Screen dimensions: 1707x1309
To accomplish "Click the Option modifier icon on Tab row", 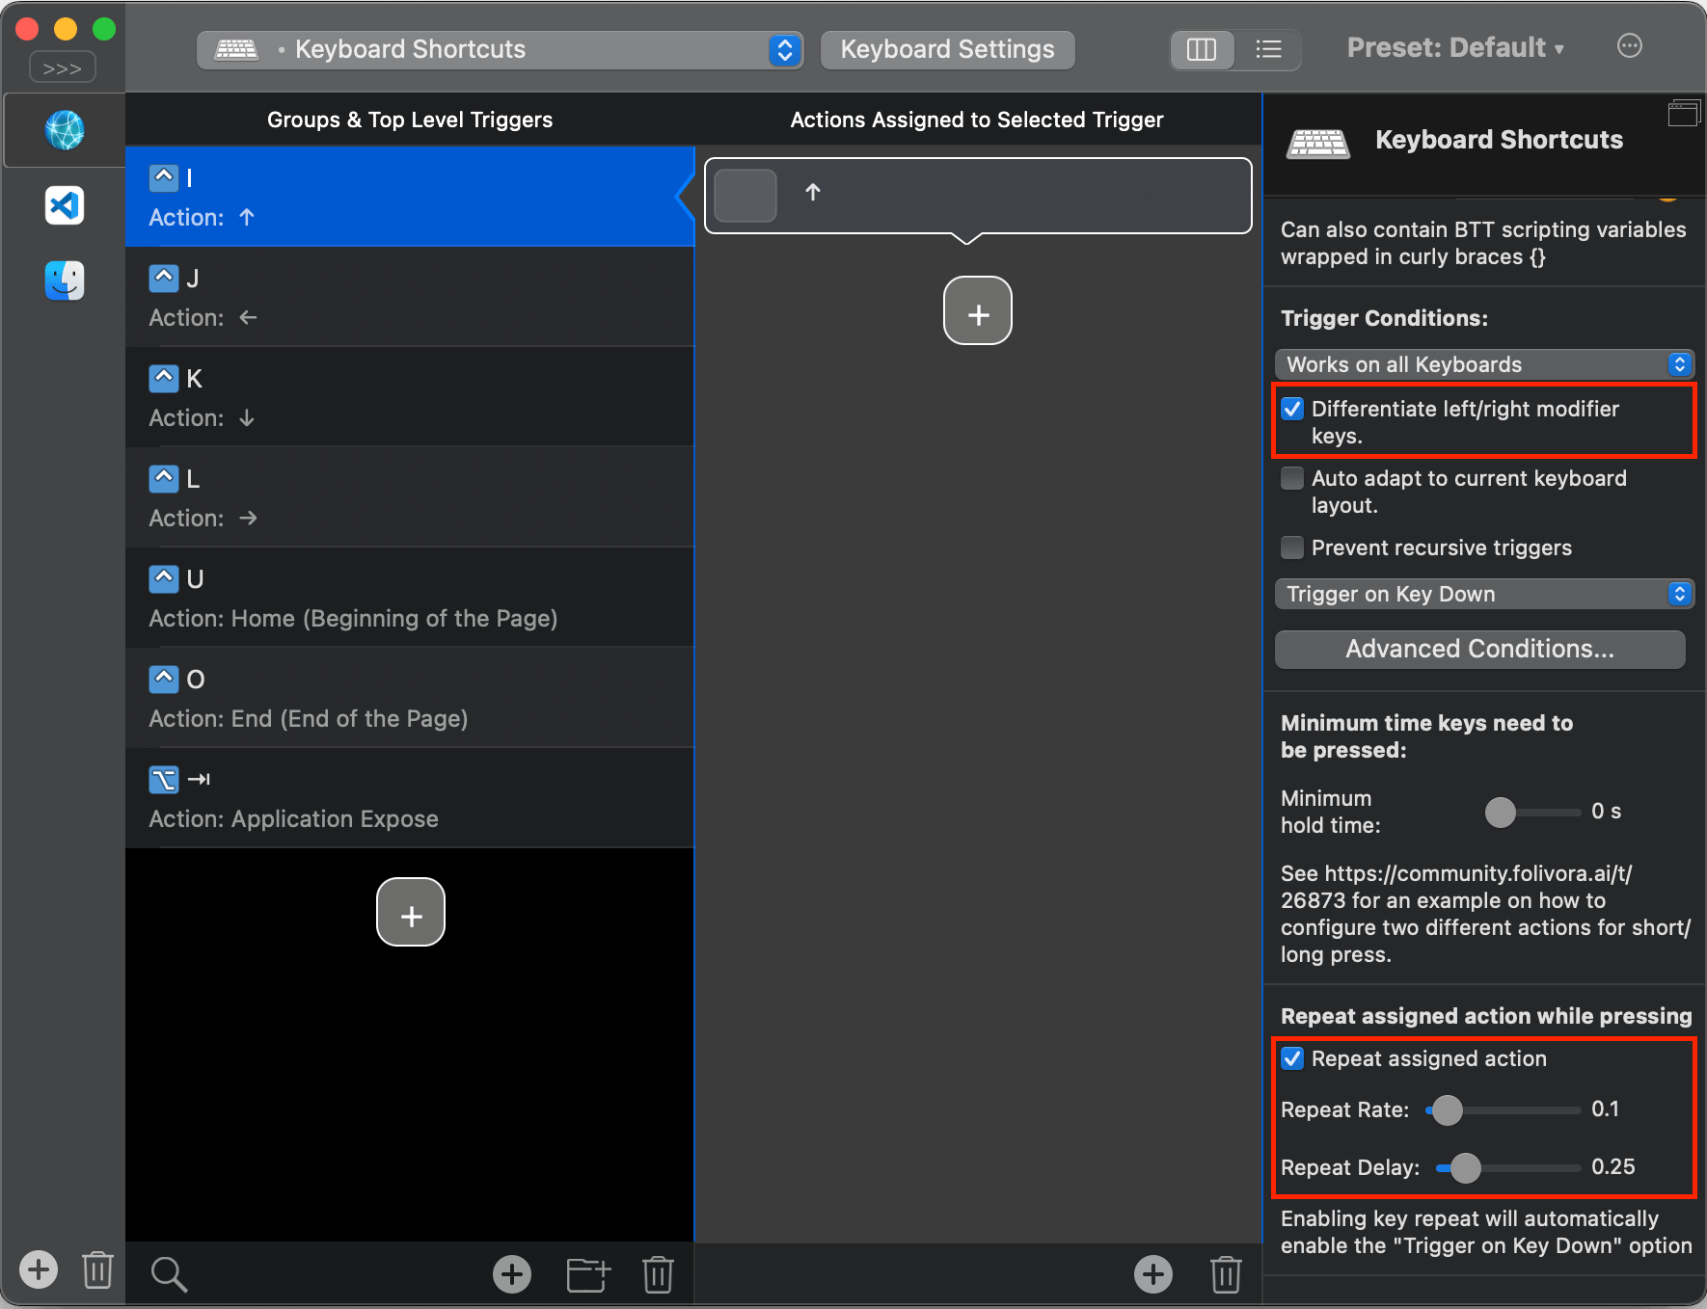I will coord(164,779).
